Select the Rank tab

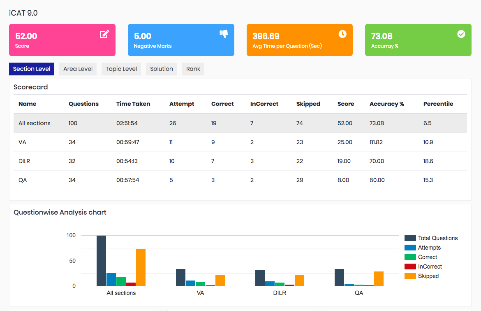(x=193, y=69)
